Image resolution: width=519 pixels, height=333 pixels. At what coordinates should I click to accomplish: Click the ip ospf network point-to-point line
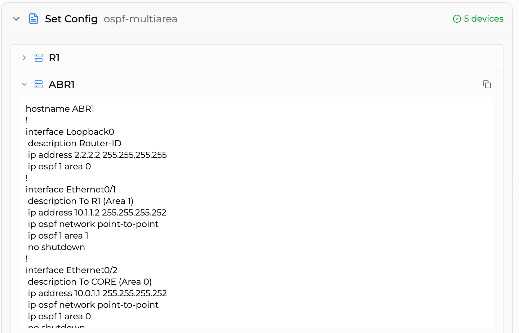point(93,224)
